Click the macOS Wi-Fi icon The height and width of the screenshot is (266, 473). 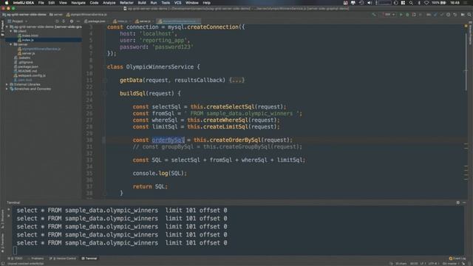[426, 3]
